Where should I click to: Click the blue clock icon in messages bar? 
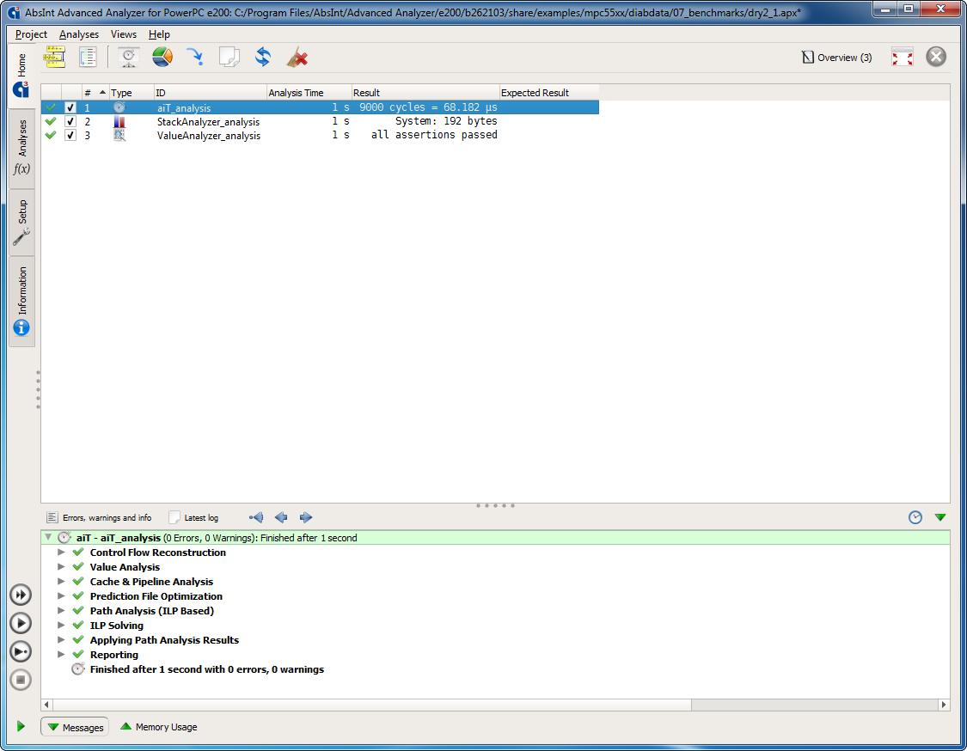(915, 517)
